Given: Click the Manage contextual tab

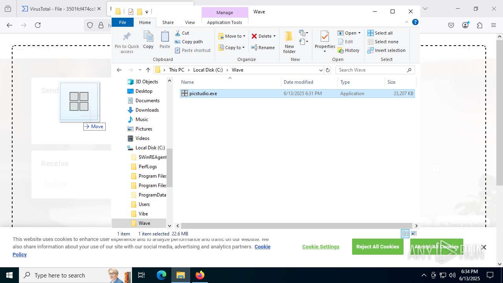Looking at the screenshot, I should click(224, 13).
